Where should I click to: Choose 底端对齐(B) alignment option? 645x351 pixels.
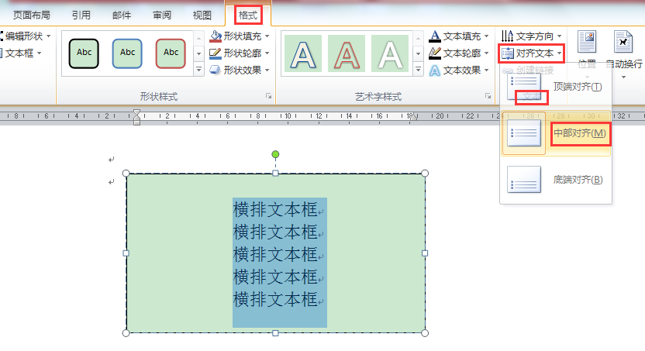point(556,180)
